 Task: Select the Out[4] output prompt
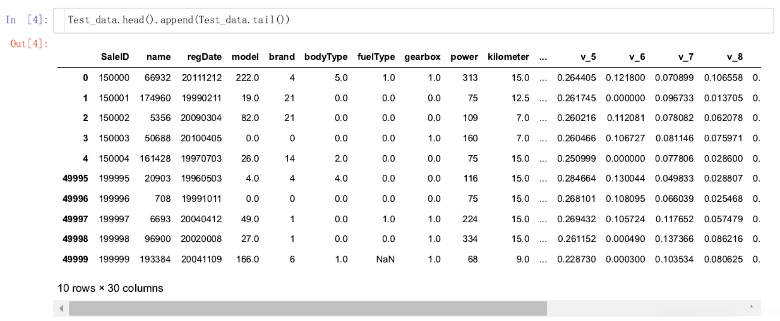click(29, 44)
